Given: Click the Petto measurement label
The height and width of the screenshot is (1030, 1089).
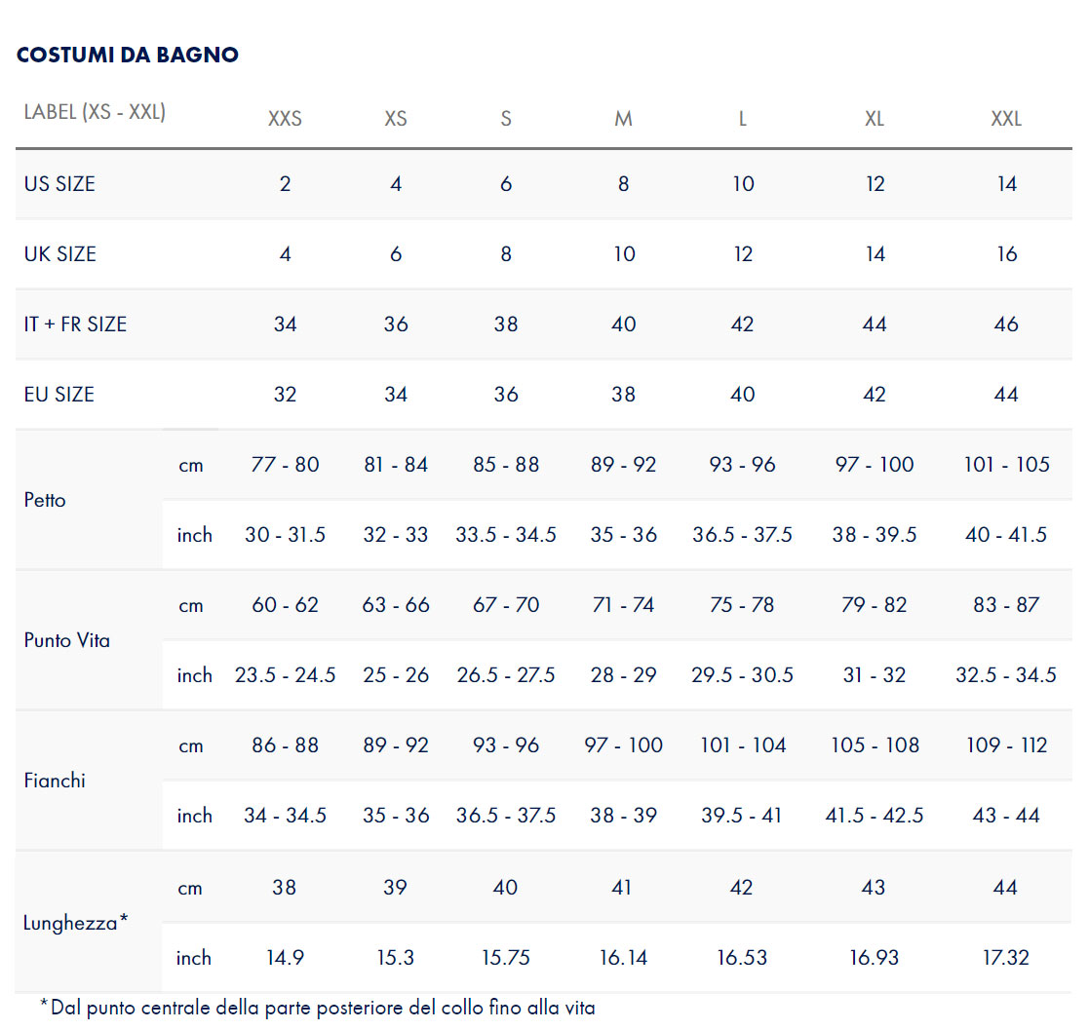Looking at the screenshot, I should 45,500.
